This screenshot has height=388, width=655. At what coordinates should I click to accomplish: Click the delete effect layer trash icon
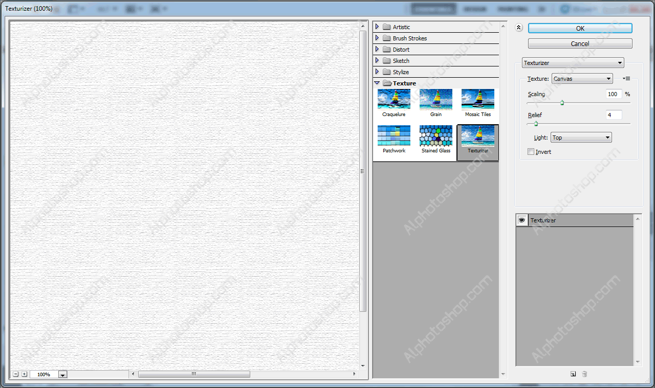tap(584, 374)
